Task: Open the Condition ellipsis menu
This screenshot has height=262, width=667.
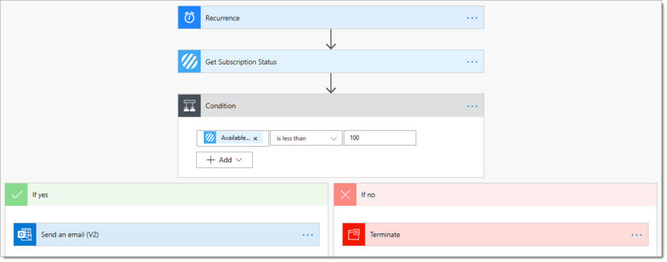Action: (x=472, y=106)
